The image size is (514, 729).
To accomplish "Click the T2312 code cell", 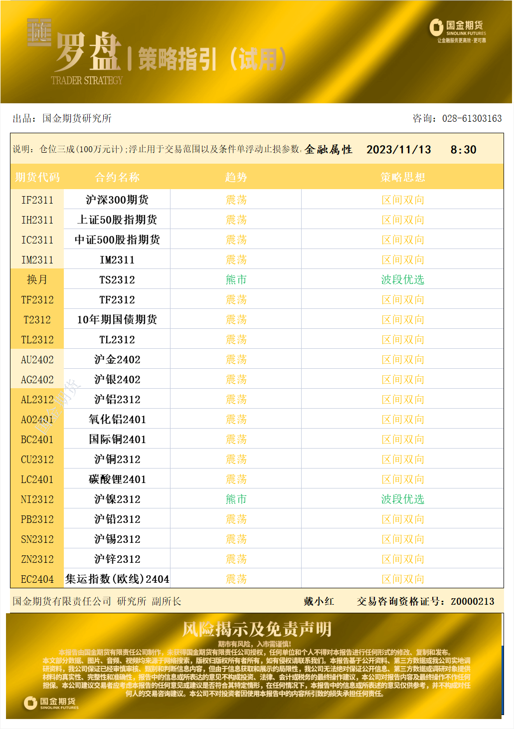I will click(x=37, y=319).
